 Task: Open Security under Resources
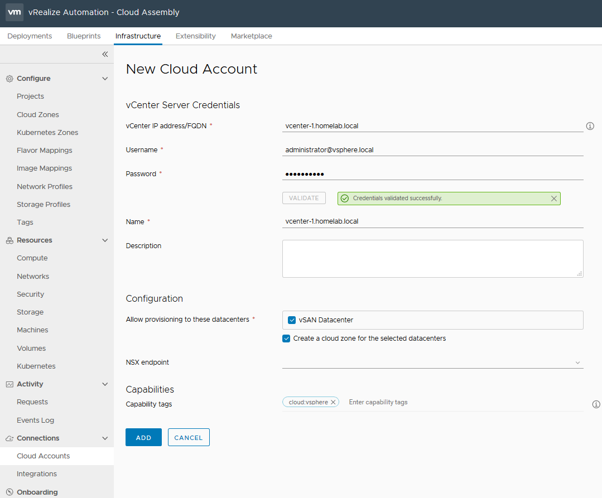click(x=30, y=294)
